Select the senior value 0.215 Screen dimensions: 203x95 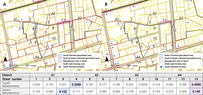coord(170,91)
